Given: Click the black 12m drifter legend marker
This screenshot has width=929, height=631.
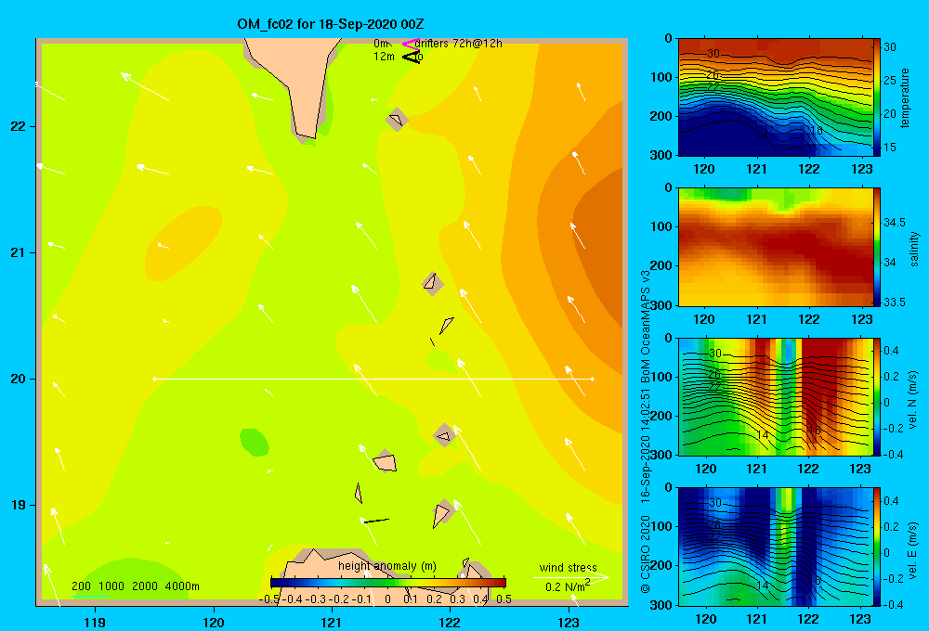Looking at the screenshot, I should (x=412, y=57).
